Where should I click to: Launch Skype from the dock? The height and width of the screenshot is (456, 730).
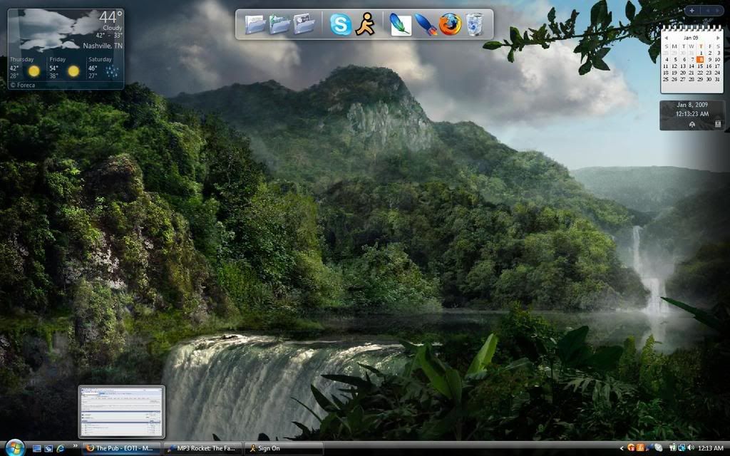(339, 24)
